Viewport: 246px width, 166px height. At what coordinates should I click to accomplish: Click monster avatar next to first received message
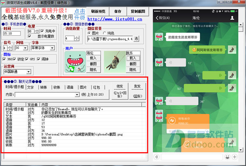tap(159, 37)
